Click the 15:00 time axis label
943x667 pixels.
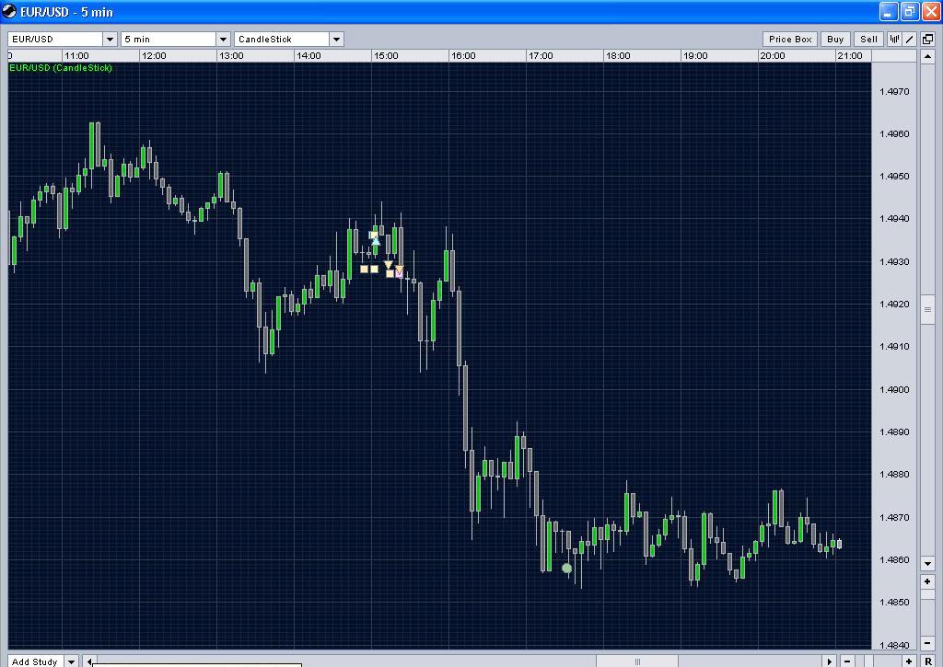click(386, 56)
